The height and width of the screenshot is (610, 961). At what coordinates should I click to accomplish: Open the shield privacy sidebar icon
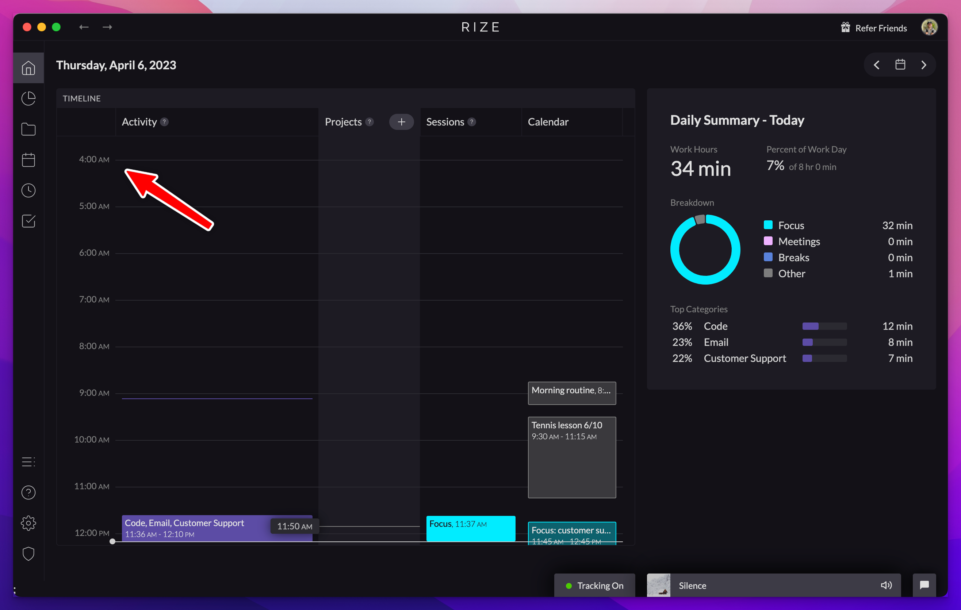coord(28,554)
